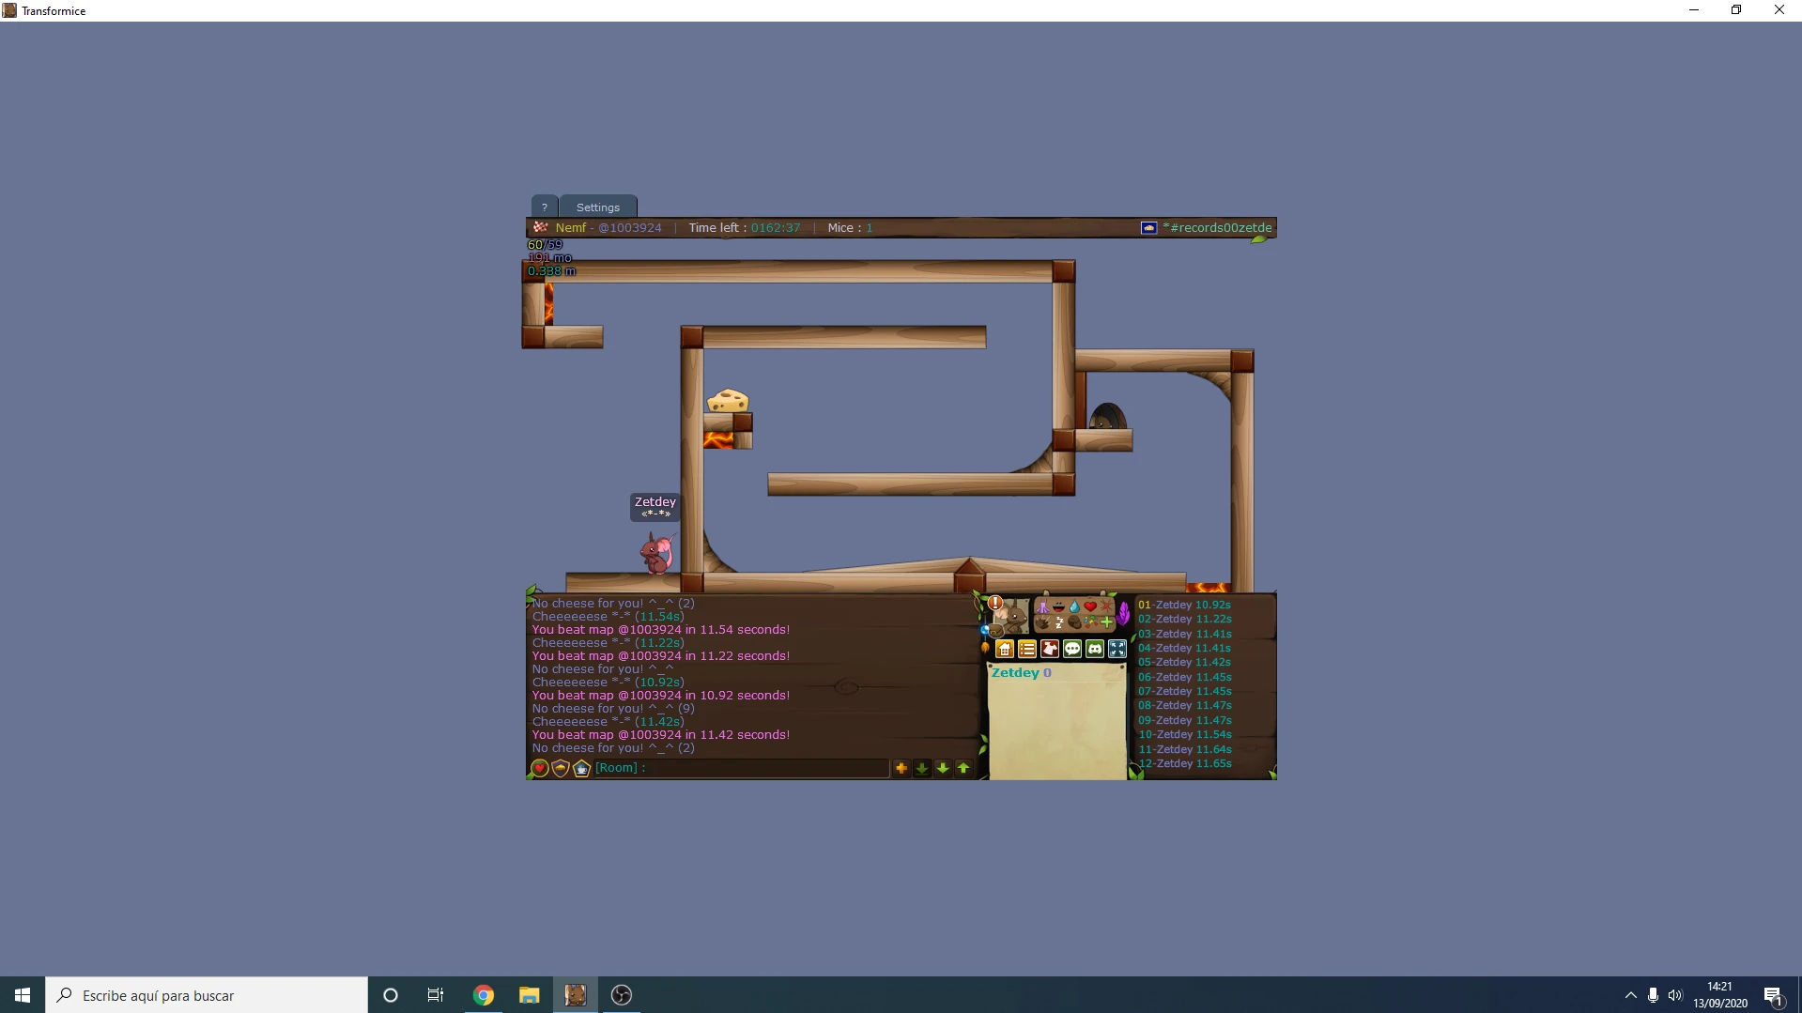
Task: Click the purple crystal icon
Action: [1124, 614]
